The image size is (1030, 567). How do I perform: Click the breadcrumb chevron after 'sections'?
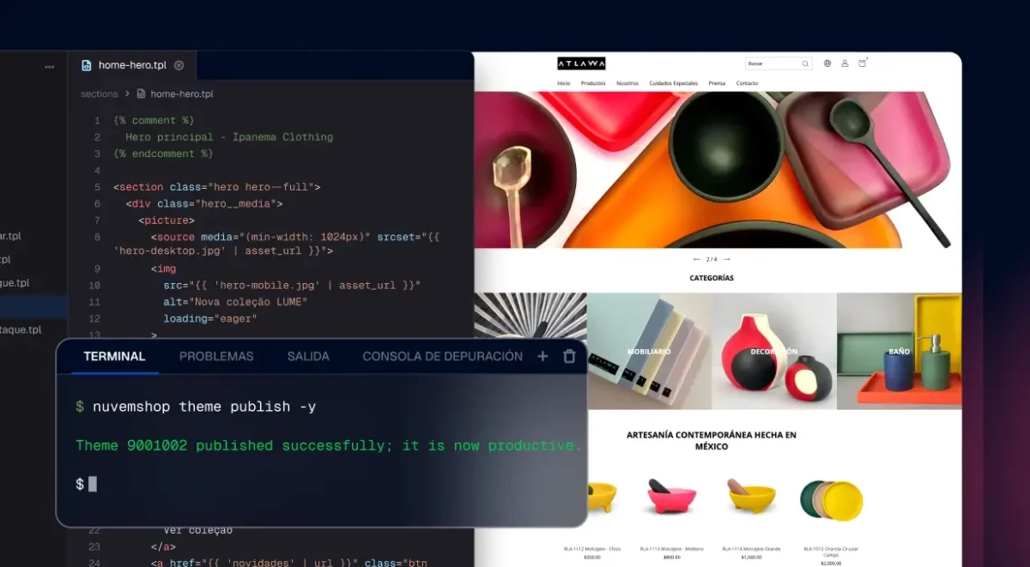(x=127, y=93)
